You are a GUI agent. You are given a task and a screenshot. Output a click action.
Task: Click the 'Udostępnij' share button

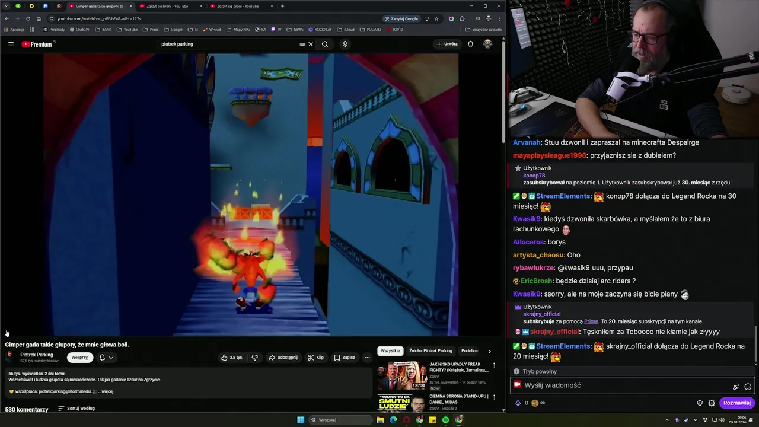[283, 358]
